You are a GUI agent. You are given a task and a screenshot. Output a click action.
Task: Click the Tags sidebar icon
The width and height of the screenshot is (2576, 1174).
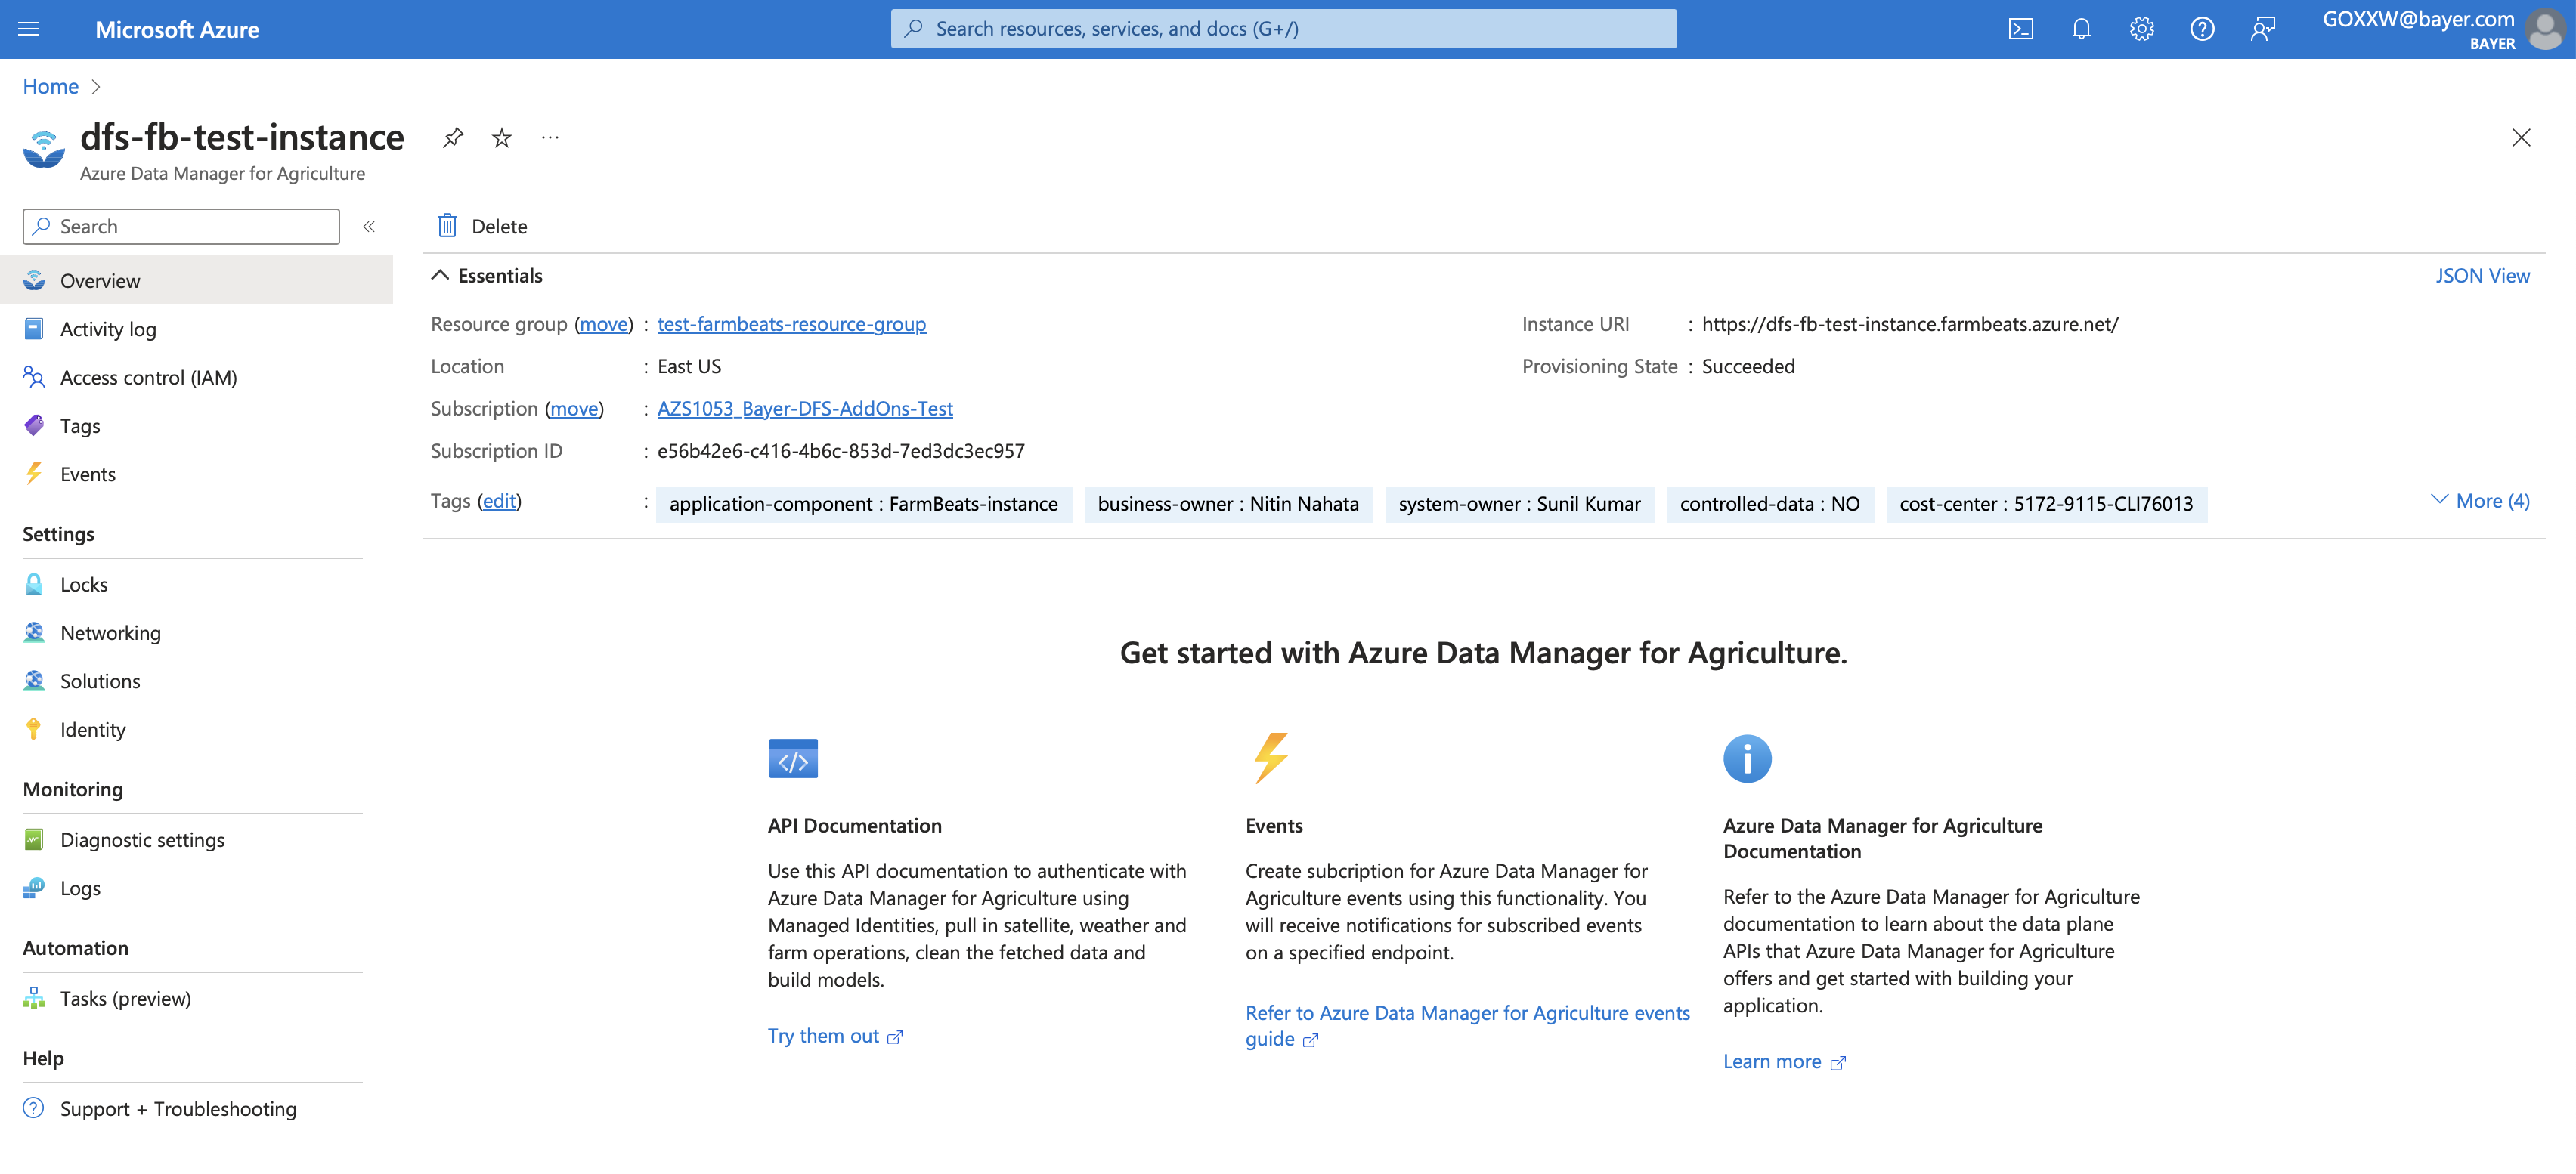tap(34, 425)
